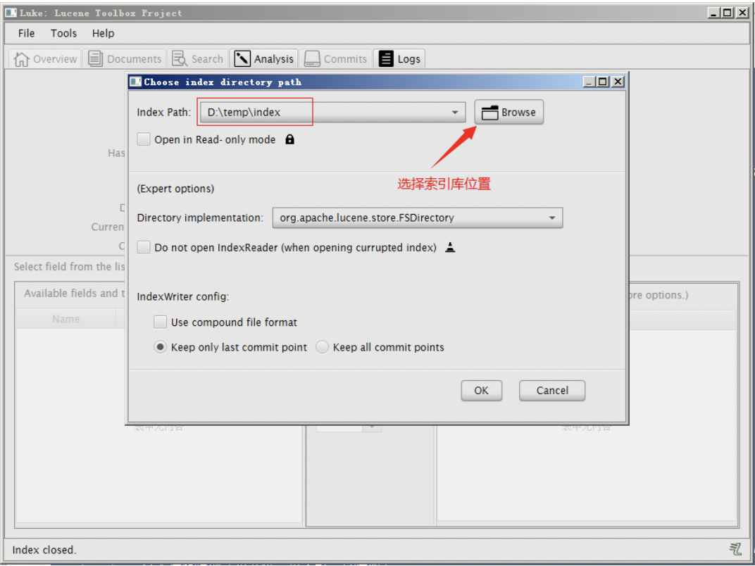Viewport: 755px width, 566px height.
Task: Click the Search tab magnifier icon
Action: [x=180, y=59]
